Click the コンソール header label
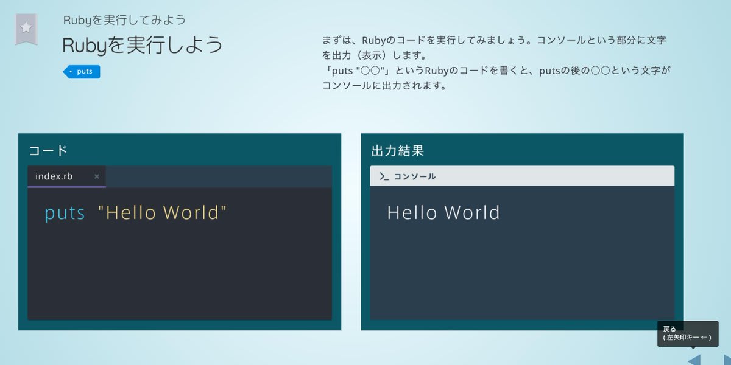731x365 pixels. pyautogui.click(x=414, y=176)
